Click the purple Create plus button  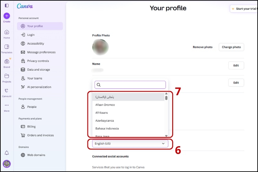6,16
